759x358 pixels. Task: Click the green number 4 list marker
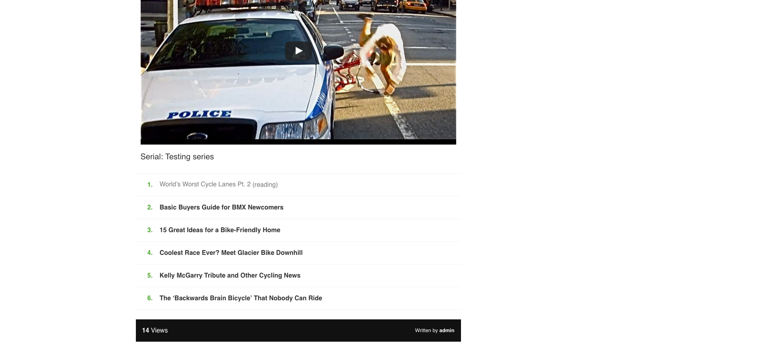point(150,253)
